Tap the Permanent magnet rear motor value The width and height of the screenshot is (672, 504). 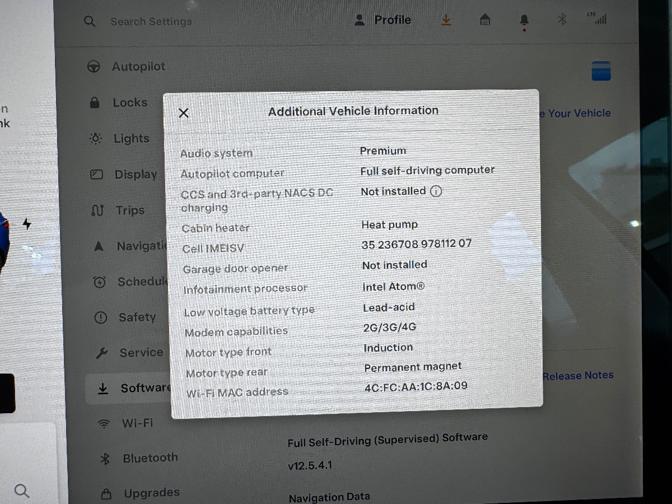(x=413, y=367)
